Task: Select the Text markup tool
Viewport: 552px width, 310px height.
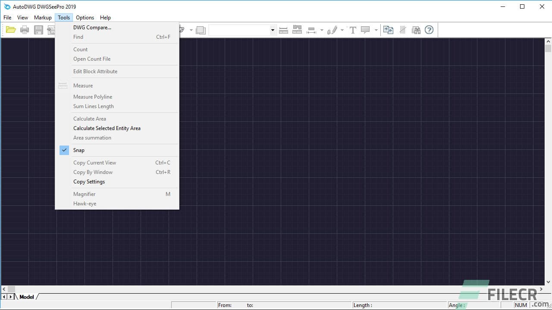Action: [x=352, y=30]
